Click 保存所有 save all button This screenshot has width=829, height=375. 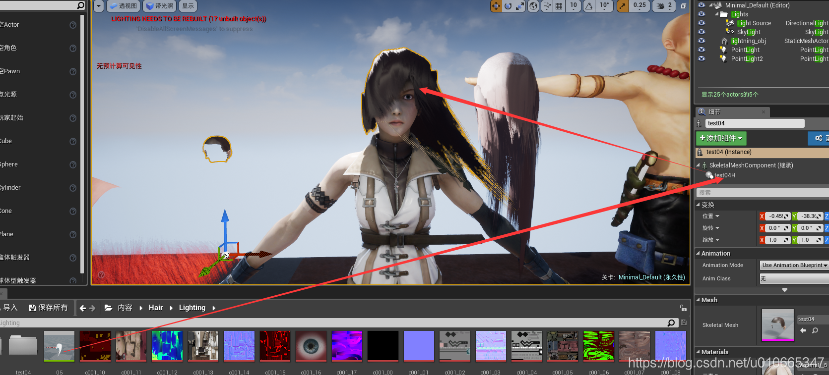pos(48,308)
